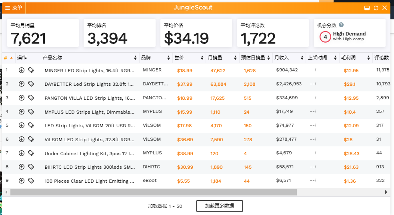The width and height of the screenshot is (394, 215).
Task: Click tag icon for ViLSOM 20ft USB row
Action: (31, 125)
